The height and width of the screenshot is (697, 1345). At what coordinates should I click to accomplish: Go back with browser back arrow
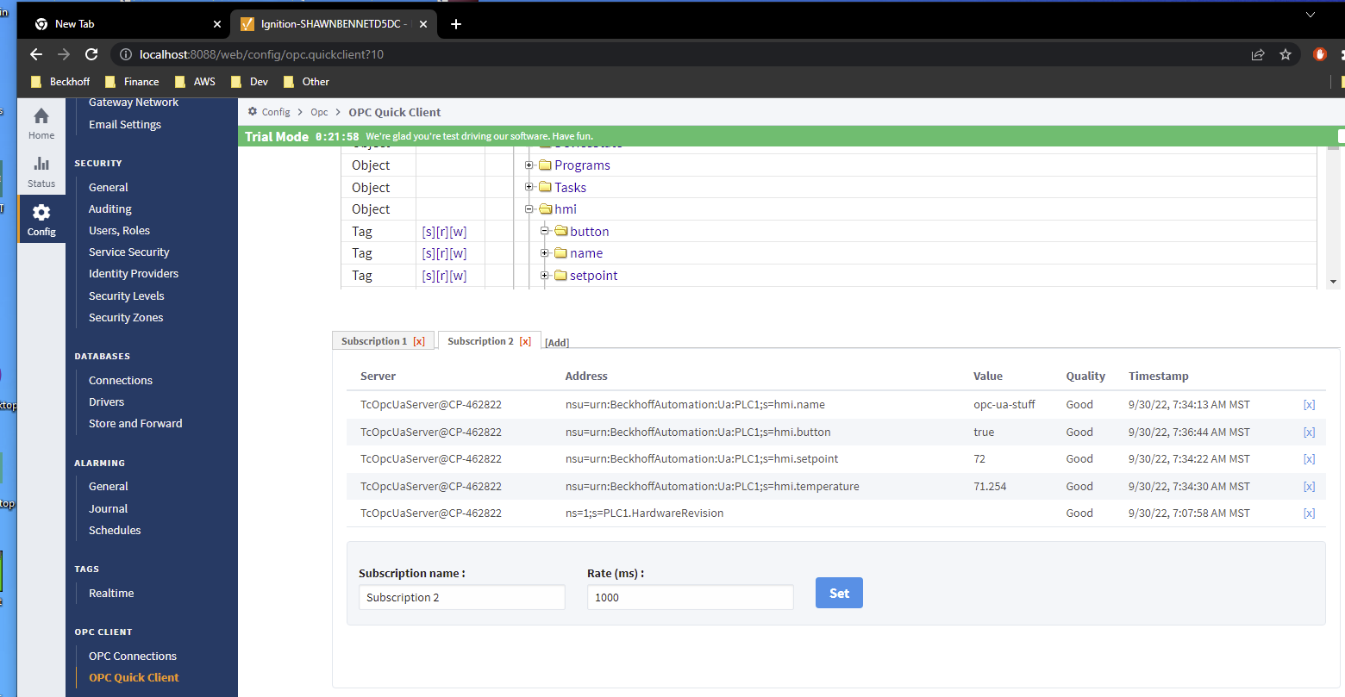[35, 54]
